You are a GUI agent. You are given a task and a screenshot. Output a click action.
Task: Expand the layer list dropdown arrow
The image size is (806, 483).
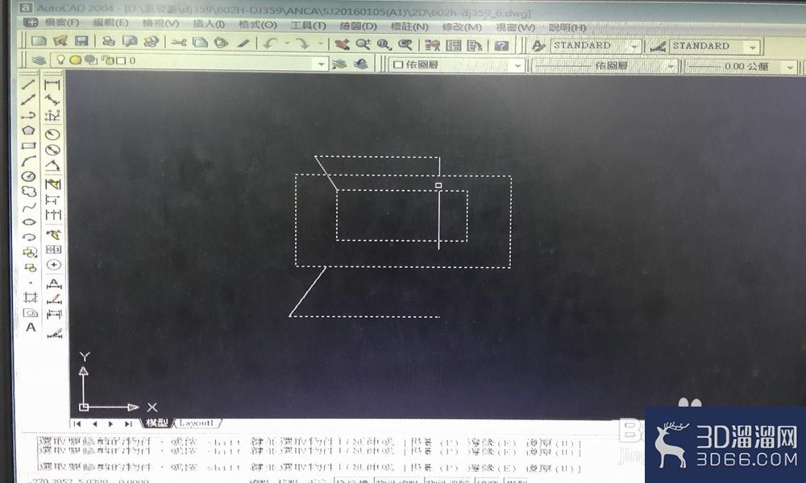click(322, 64)
